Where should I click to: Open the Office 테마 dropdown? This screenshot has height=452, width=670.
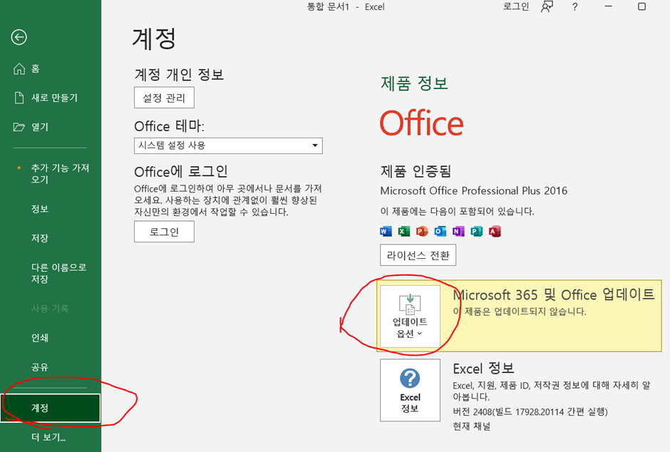coord(228,145)
